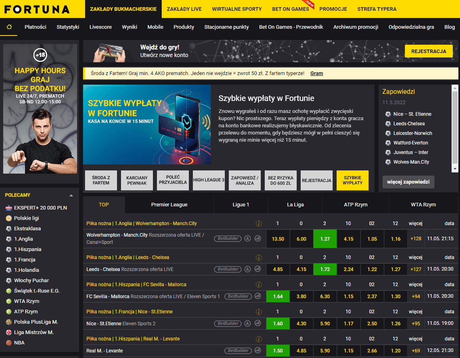This screenshot has width=460, height=358.
Task: Open info icon for FC Sevilla - Mallorca header
Action: click(259, 285)
